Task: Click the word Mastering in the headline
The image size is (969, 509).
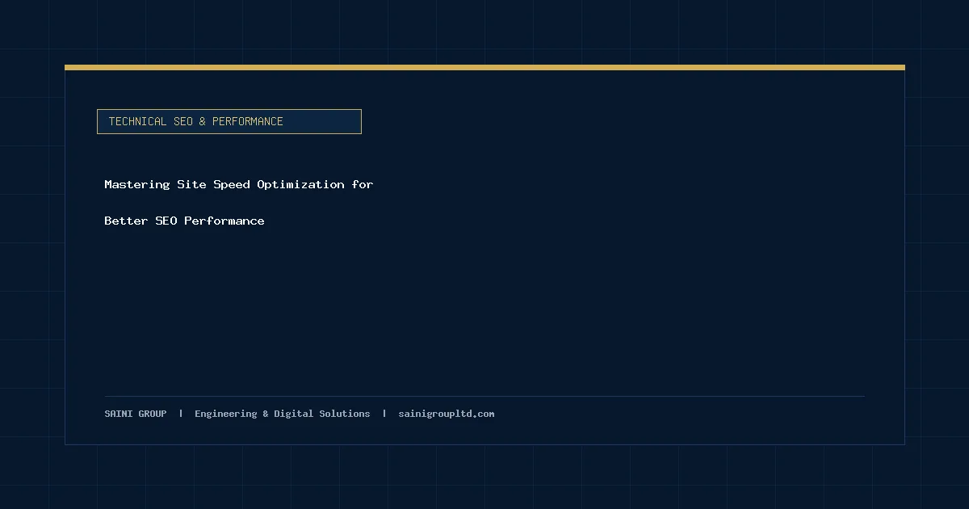Action: coord(137,184)
